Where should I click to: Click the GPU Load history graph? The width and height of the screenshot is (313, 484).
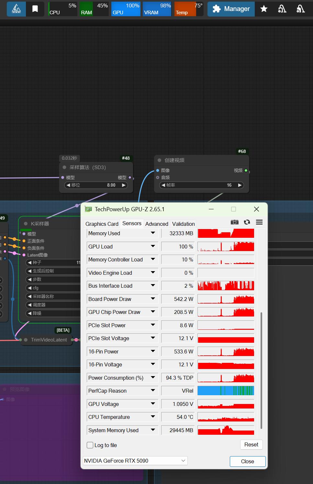[x=226, y=247]
